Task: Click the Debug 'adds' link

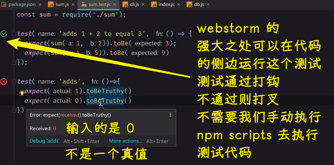Action: point(44,141)
